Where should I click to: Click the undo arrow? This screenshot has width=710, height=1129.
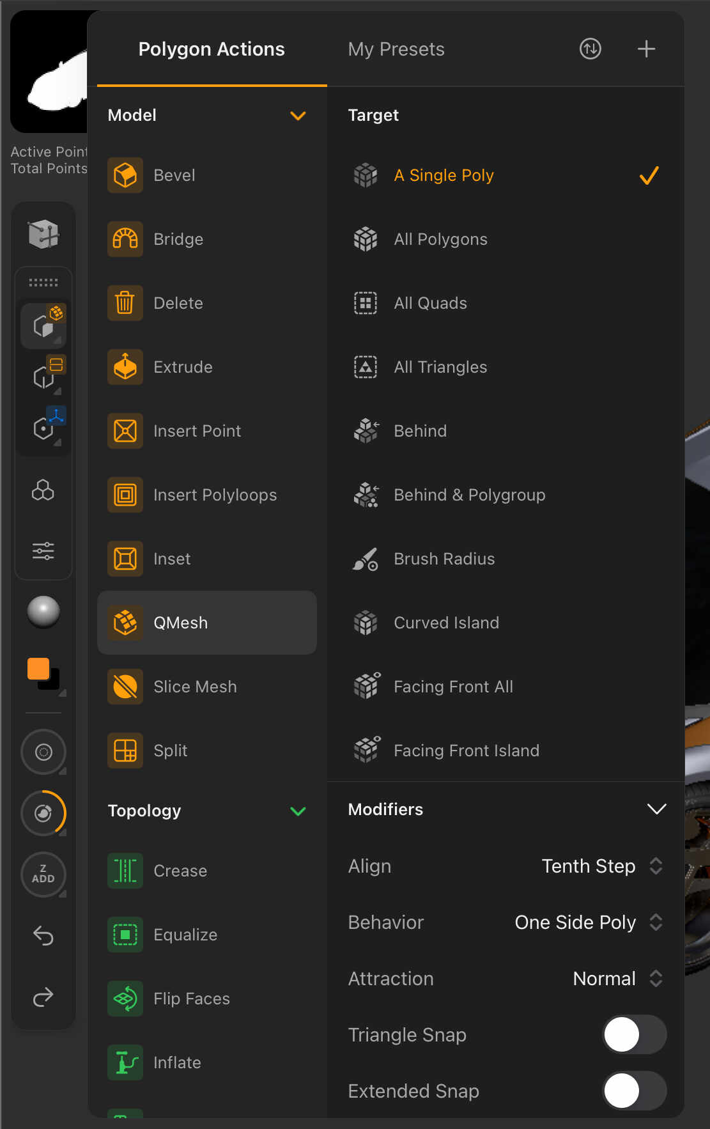(43, 936)
